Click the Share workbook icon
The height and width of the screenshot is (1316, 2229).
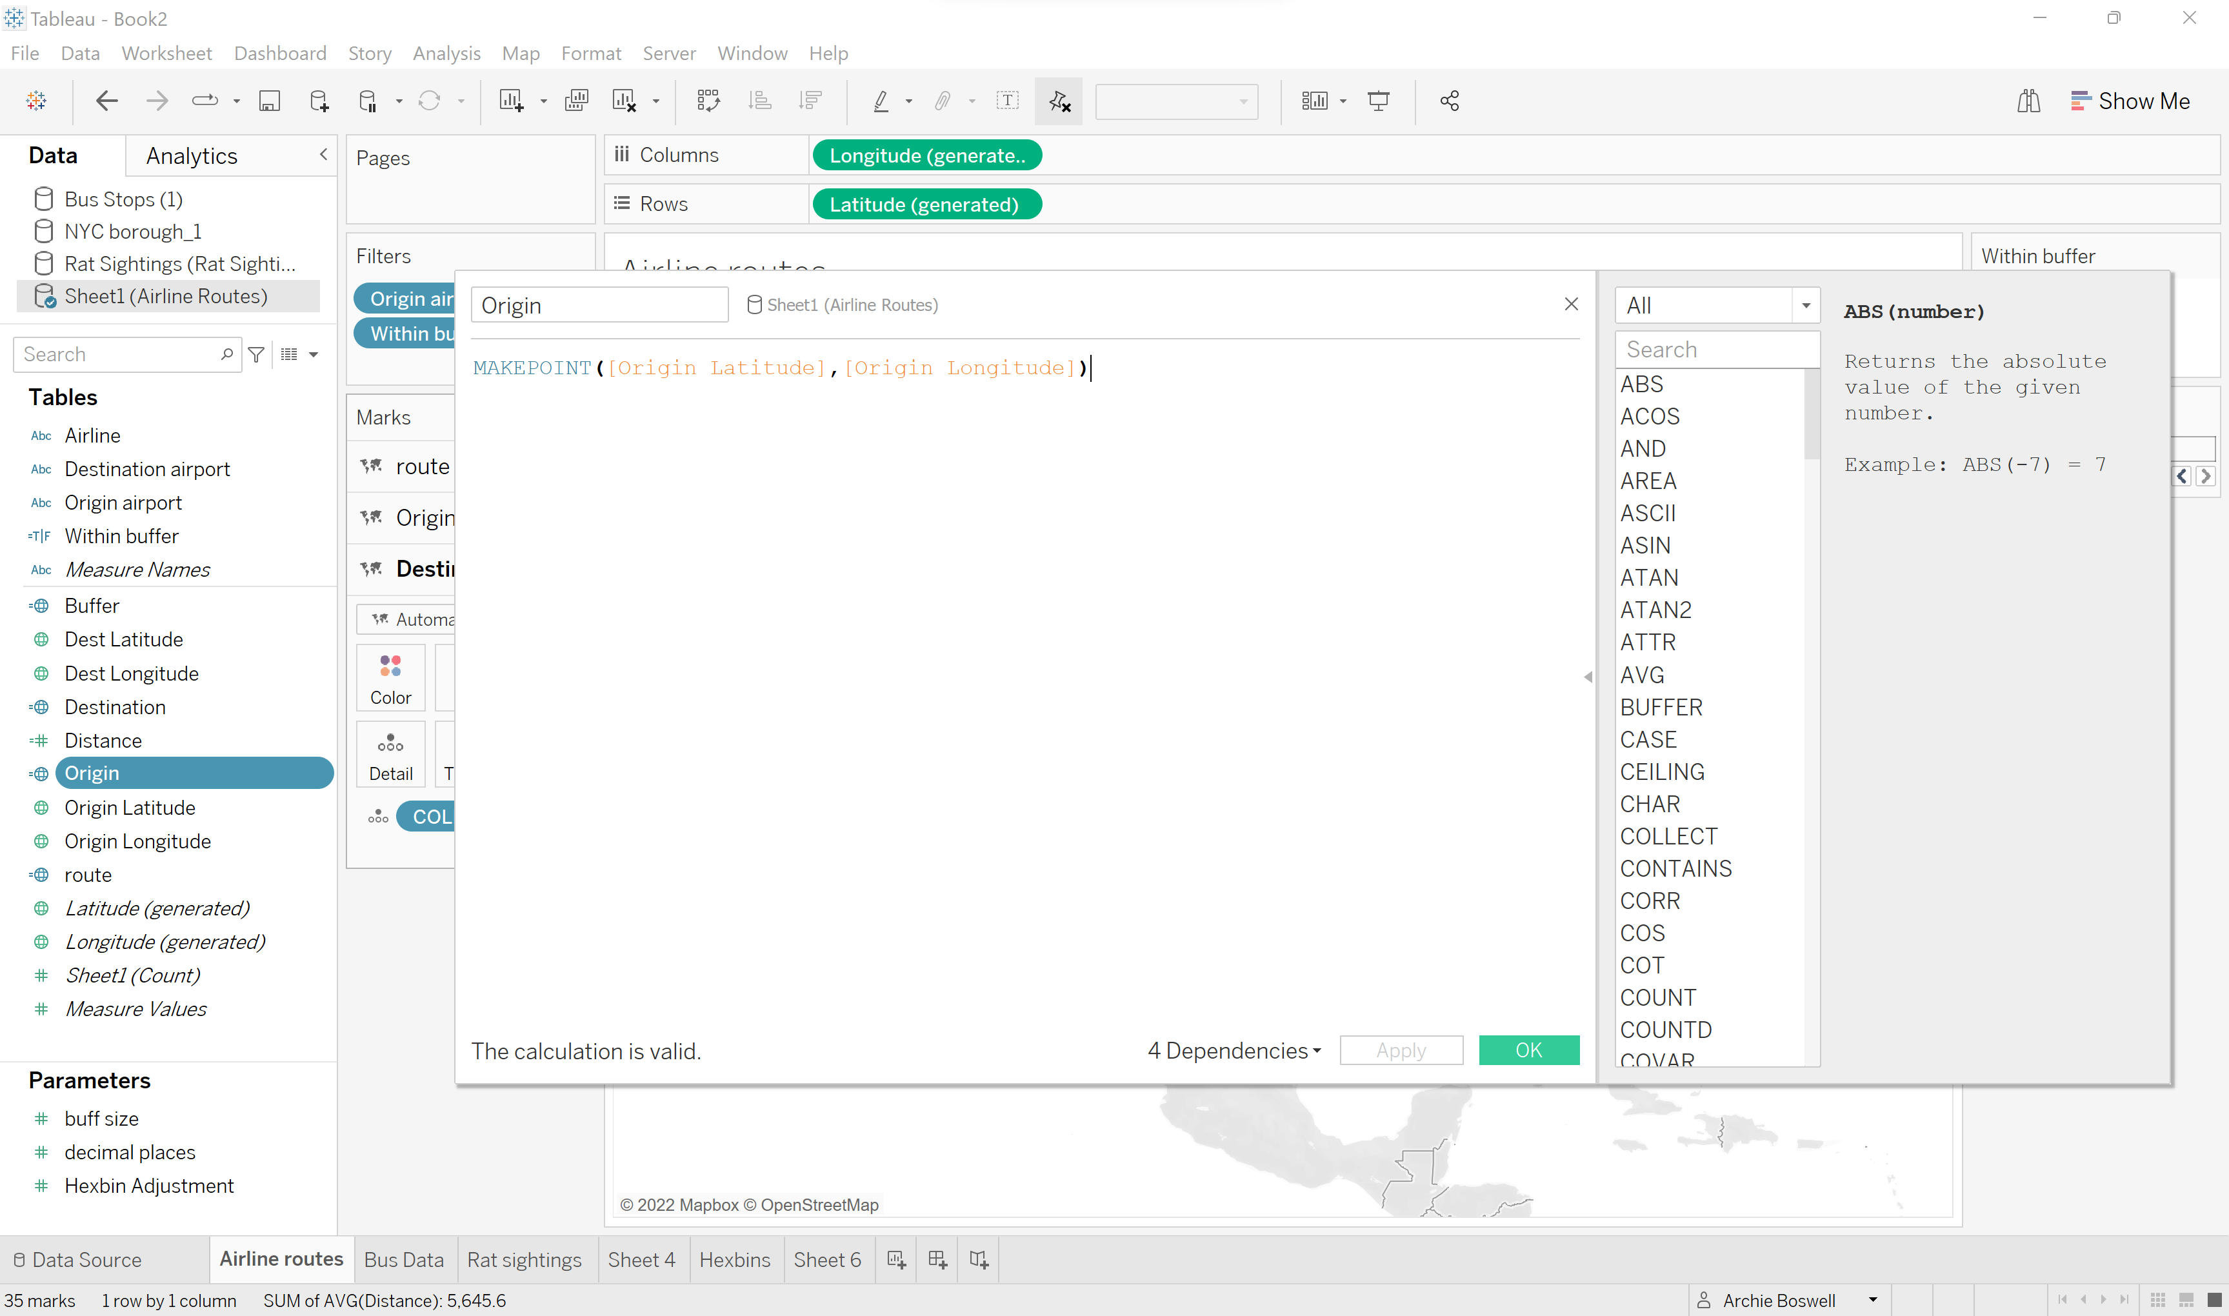click(x=1450, y=101)
